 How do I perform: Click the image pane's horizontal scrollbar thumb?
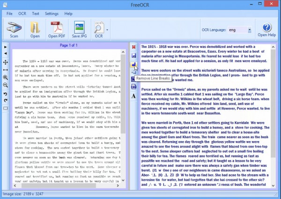coord(59,185)
